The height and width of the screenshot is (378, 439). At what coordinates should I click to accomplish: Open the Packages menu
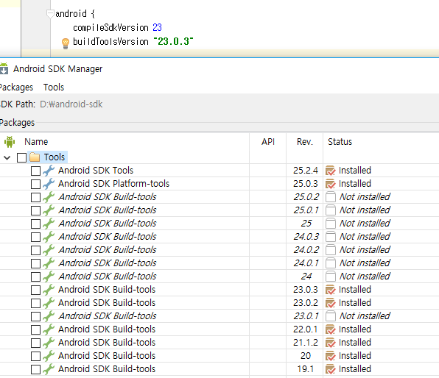[x=16, y=88]
